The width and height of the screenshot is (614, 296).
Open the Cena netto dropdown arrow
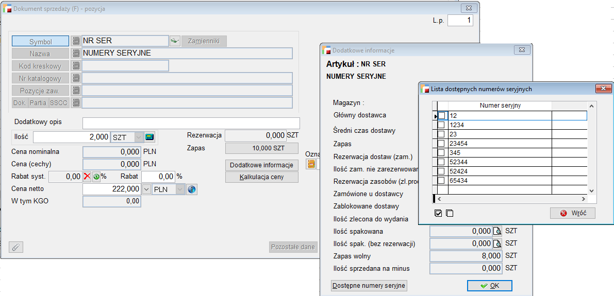pyautogui.click(x=146, y=189)
